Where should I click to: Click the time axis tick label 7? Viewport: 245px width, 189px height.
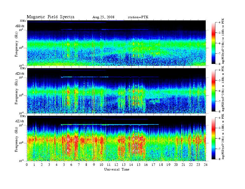(79, 165)
